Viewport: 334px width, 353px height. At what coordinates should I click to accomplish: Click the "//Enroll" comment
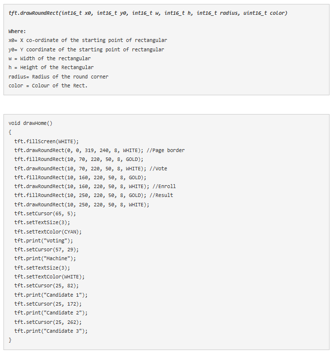pos(164,186)
